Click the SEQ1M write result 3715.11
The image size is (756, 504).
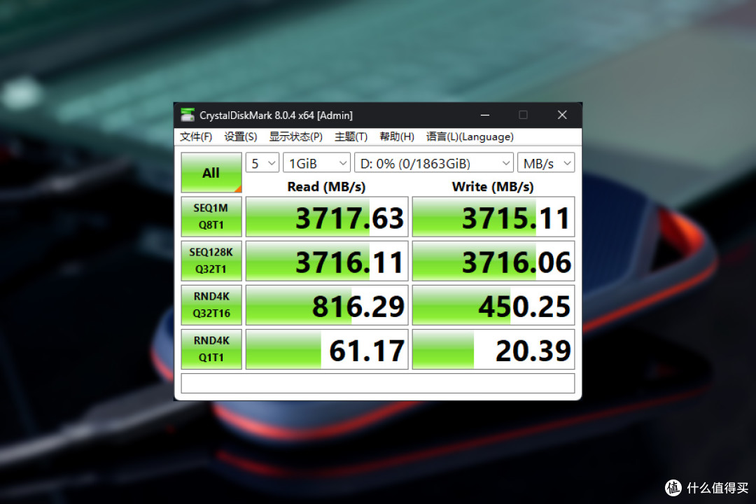493,216
